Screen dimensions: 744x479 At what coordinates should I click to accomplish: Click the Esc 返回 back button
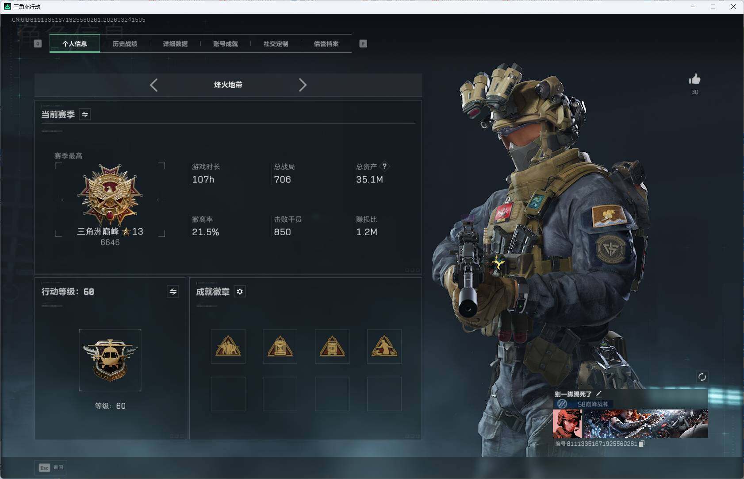51,467
